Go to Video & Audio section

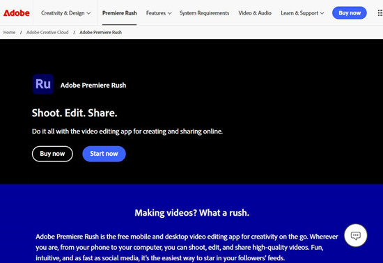coord(255,13)
